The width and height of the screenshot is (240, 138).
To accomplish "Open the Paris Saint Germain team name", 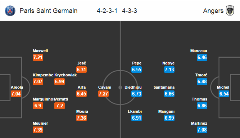I will 49,11.
